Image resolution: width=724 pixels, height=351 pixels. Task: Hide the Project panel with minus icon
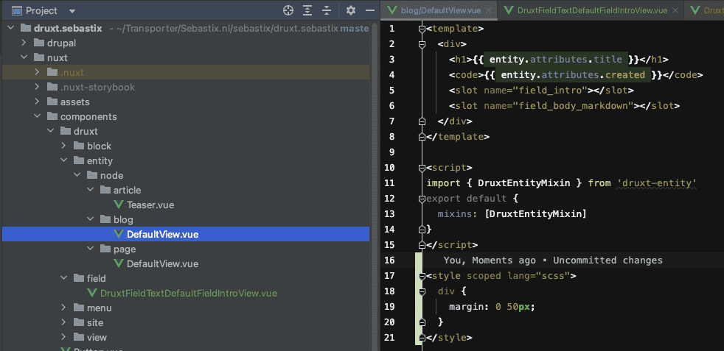(369, 10)
